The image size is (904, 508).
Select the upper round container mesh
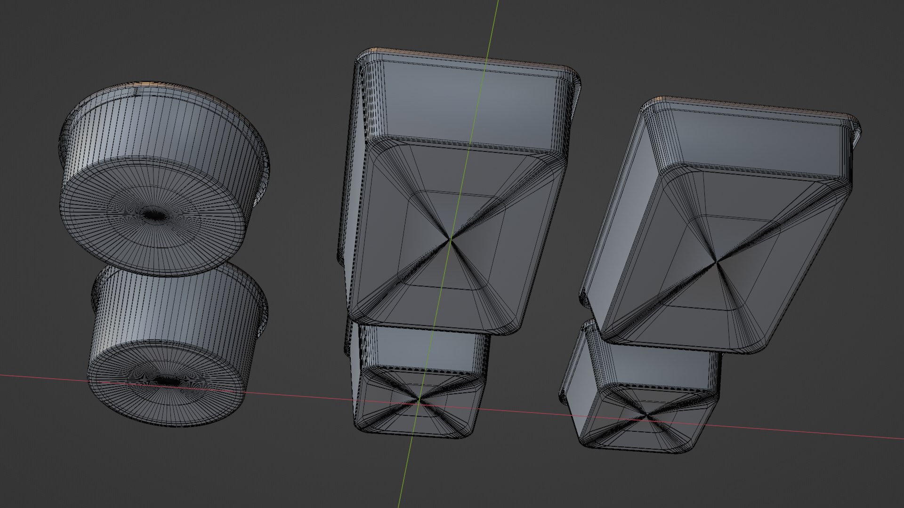tap(164, 179)
